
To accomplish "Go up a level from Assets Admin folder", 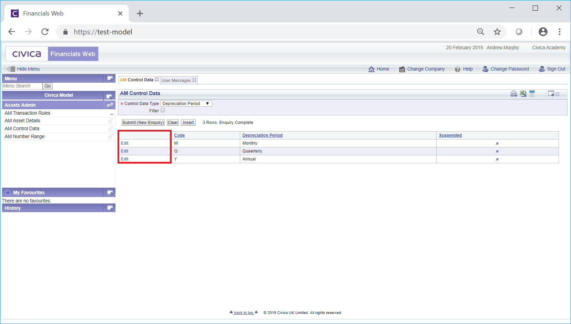I will [x=110, y=105].
